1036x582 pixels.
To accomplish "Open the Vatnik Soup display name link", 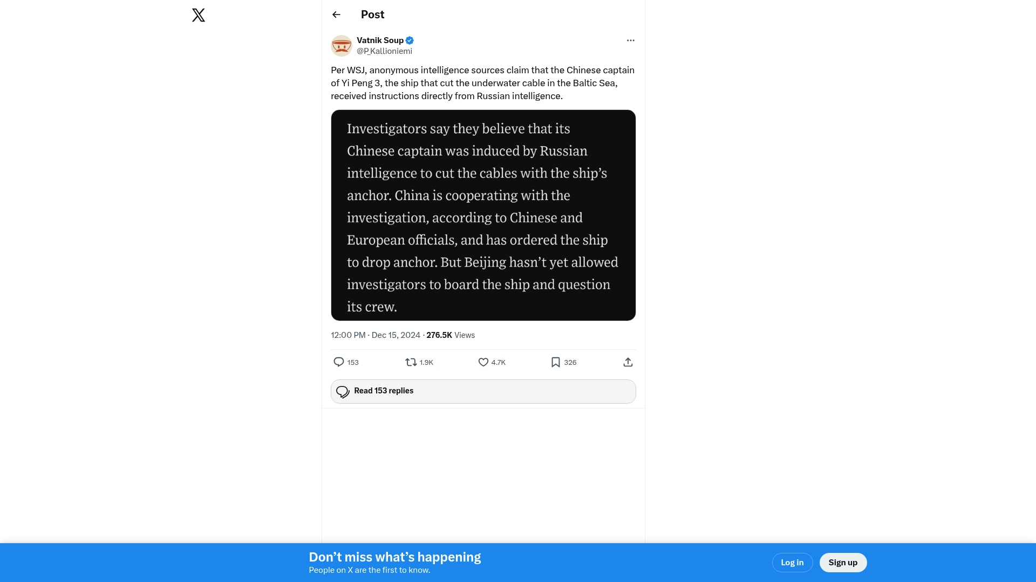I will [380, 40].
